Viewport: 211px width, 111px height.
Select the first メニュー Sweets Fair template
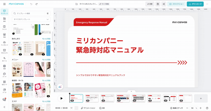tap(17, 69)
